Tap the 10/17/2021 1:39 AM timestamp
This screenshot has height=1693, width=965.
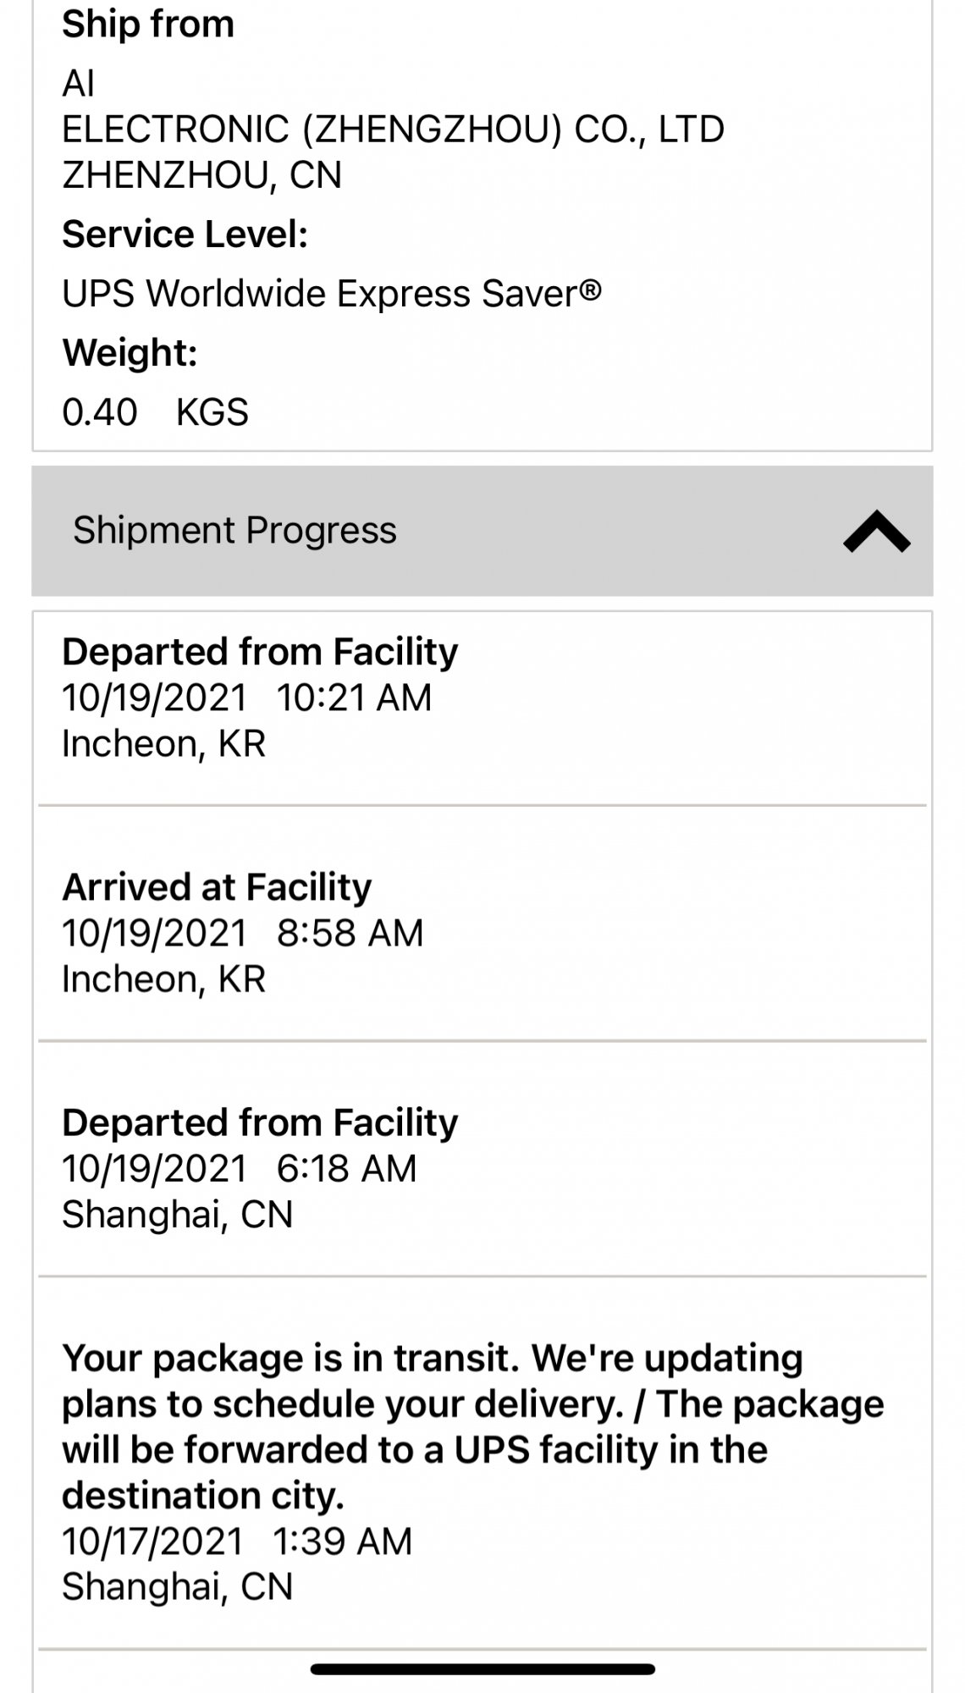click(x=237, y=1541)
